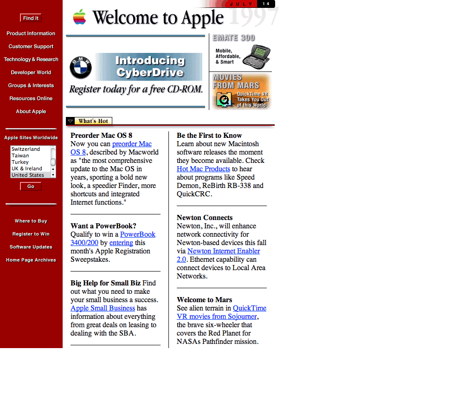Viewport: 464px width, 414px height.
Task: Go to Technology & Research
Action: 31,59
